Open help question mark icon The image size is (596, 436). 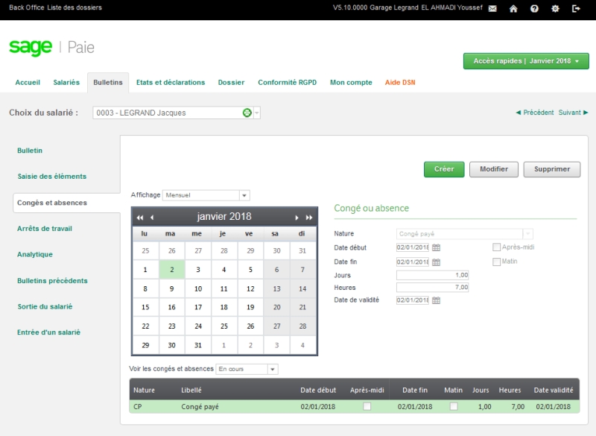(x=534, y=8)
